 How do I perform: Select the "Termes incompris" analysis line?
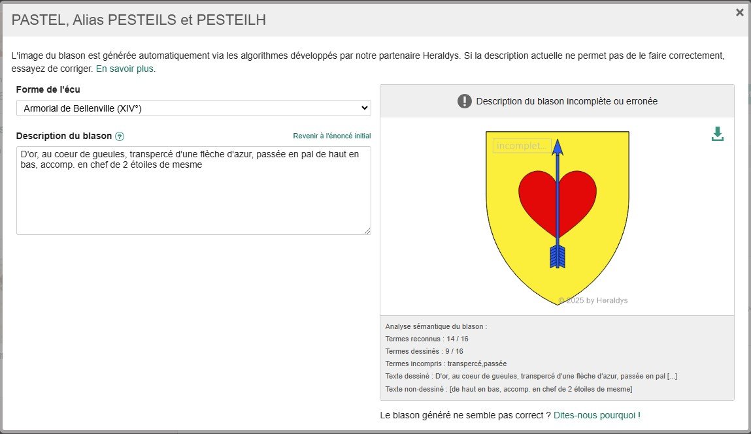446,364
